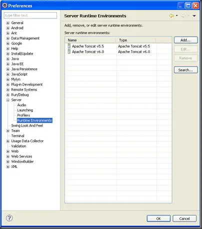
Task: Click the Apache Tomcat v5.5 server icon
Action: pos(69,46)
